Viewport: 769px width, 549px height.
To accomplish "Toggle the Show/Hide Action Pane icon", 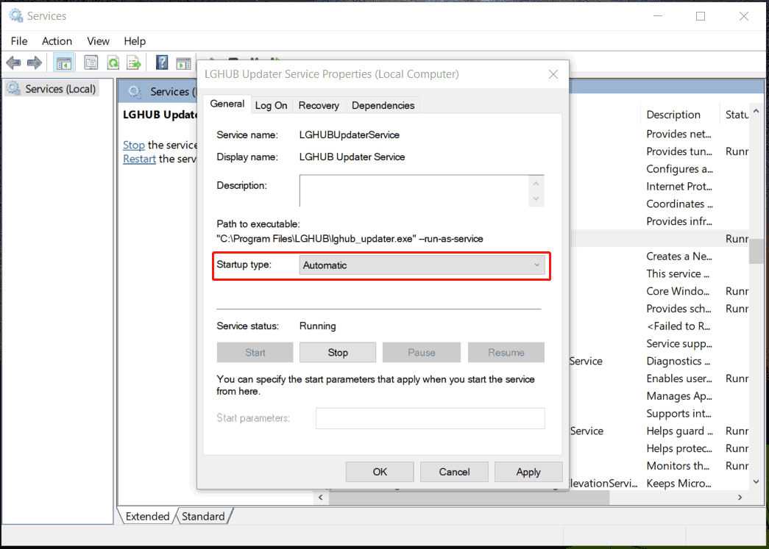I will (183, 63).
